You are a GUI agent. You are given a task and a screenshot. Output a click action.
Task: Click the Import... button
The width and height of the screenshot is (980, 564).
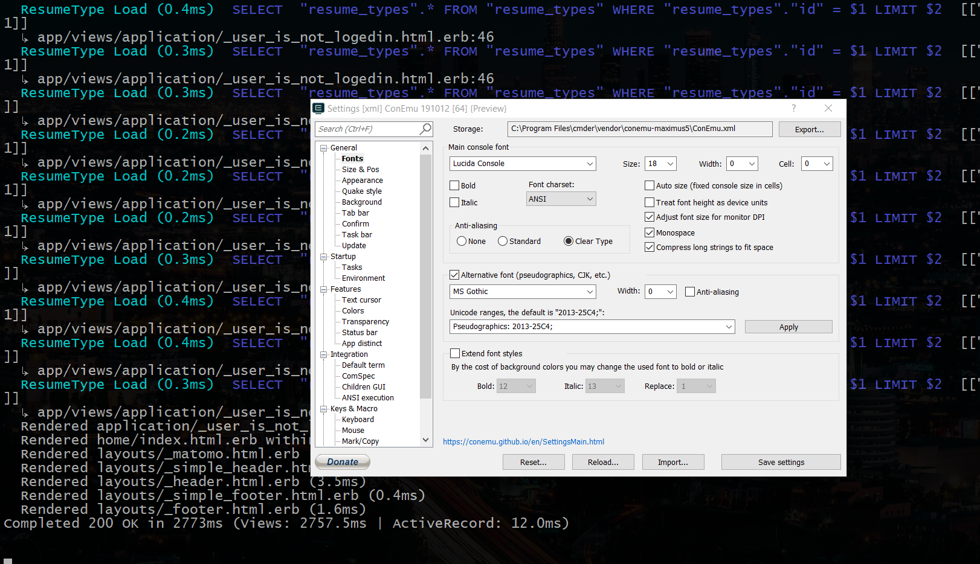click(673, 462)
